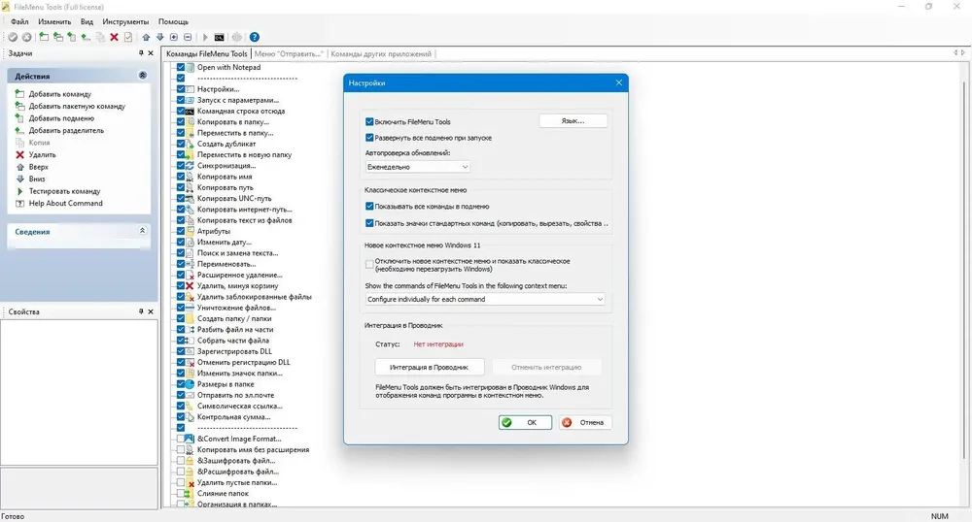Expand the Сведения section chevron
Viewport: 972px width, 522px height.
click(143, 231)
